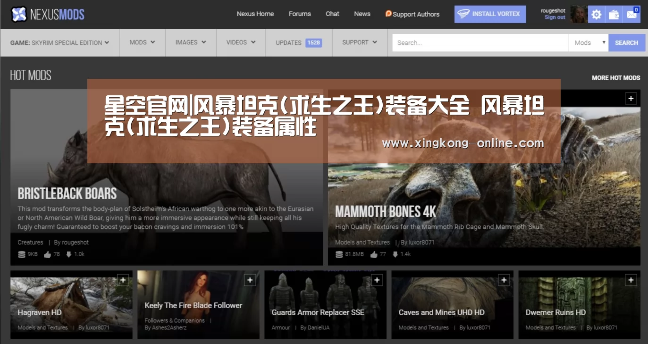Expand the Support dropdown menu
This screenshot has height=344, width=648.
[360, 42]
